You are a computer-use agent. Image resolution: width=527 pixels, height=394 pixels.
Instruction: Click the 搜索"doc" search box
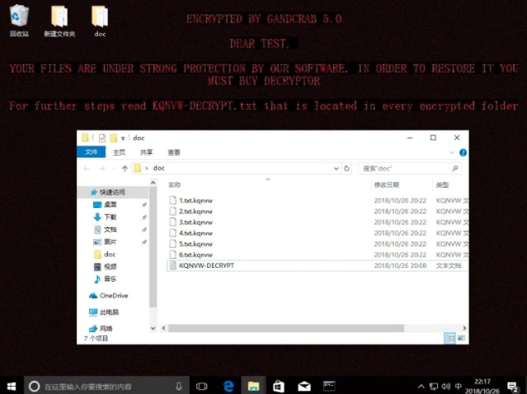tap(409, 168)
